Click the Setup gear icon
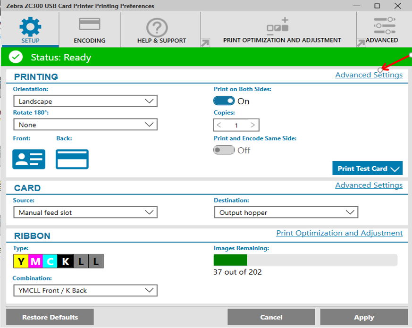The width and height of the screenshot is (412, 328). coord(30,27)
